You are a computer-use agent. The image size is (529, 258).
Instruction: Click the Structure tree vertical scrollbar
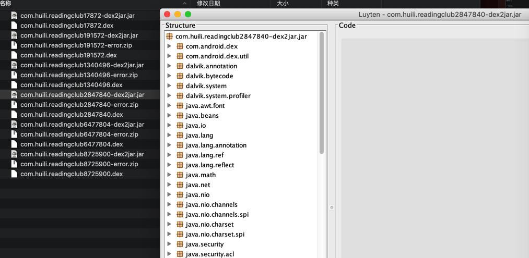tap(322, 93)
